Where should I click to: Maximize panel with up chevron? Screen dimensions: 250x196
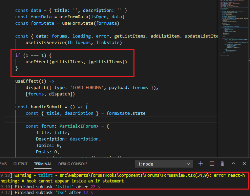click(x=233, y=164)
